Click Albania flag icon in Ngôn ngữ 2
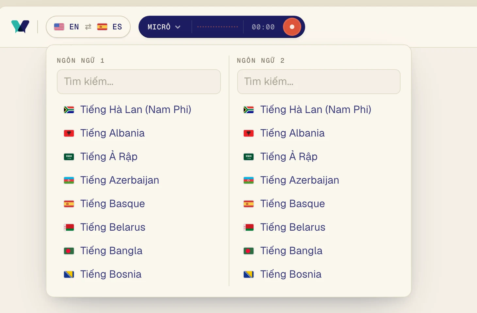 249,133
